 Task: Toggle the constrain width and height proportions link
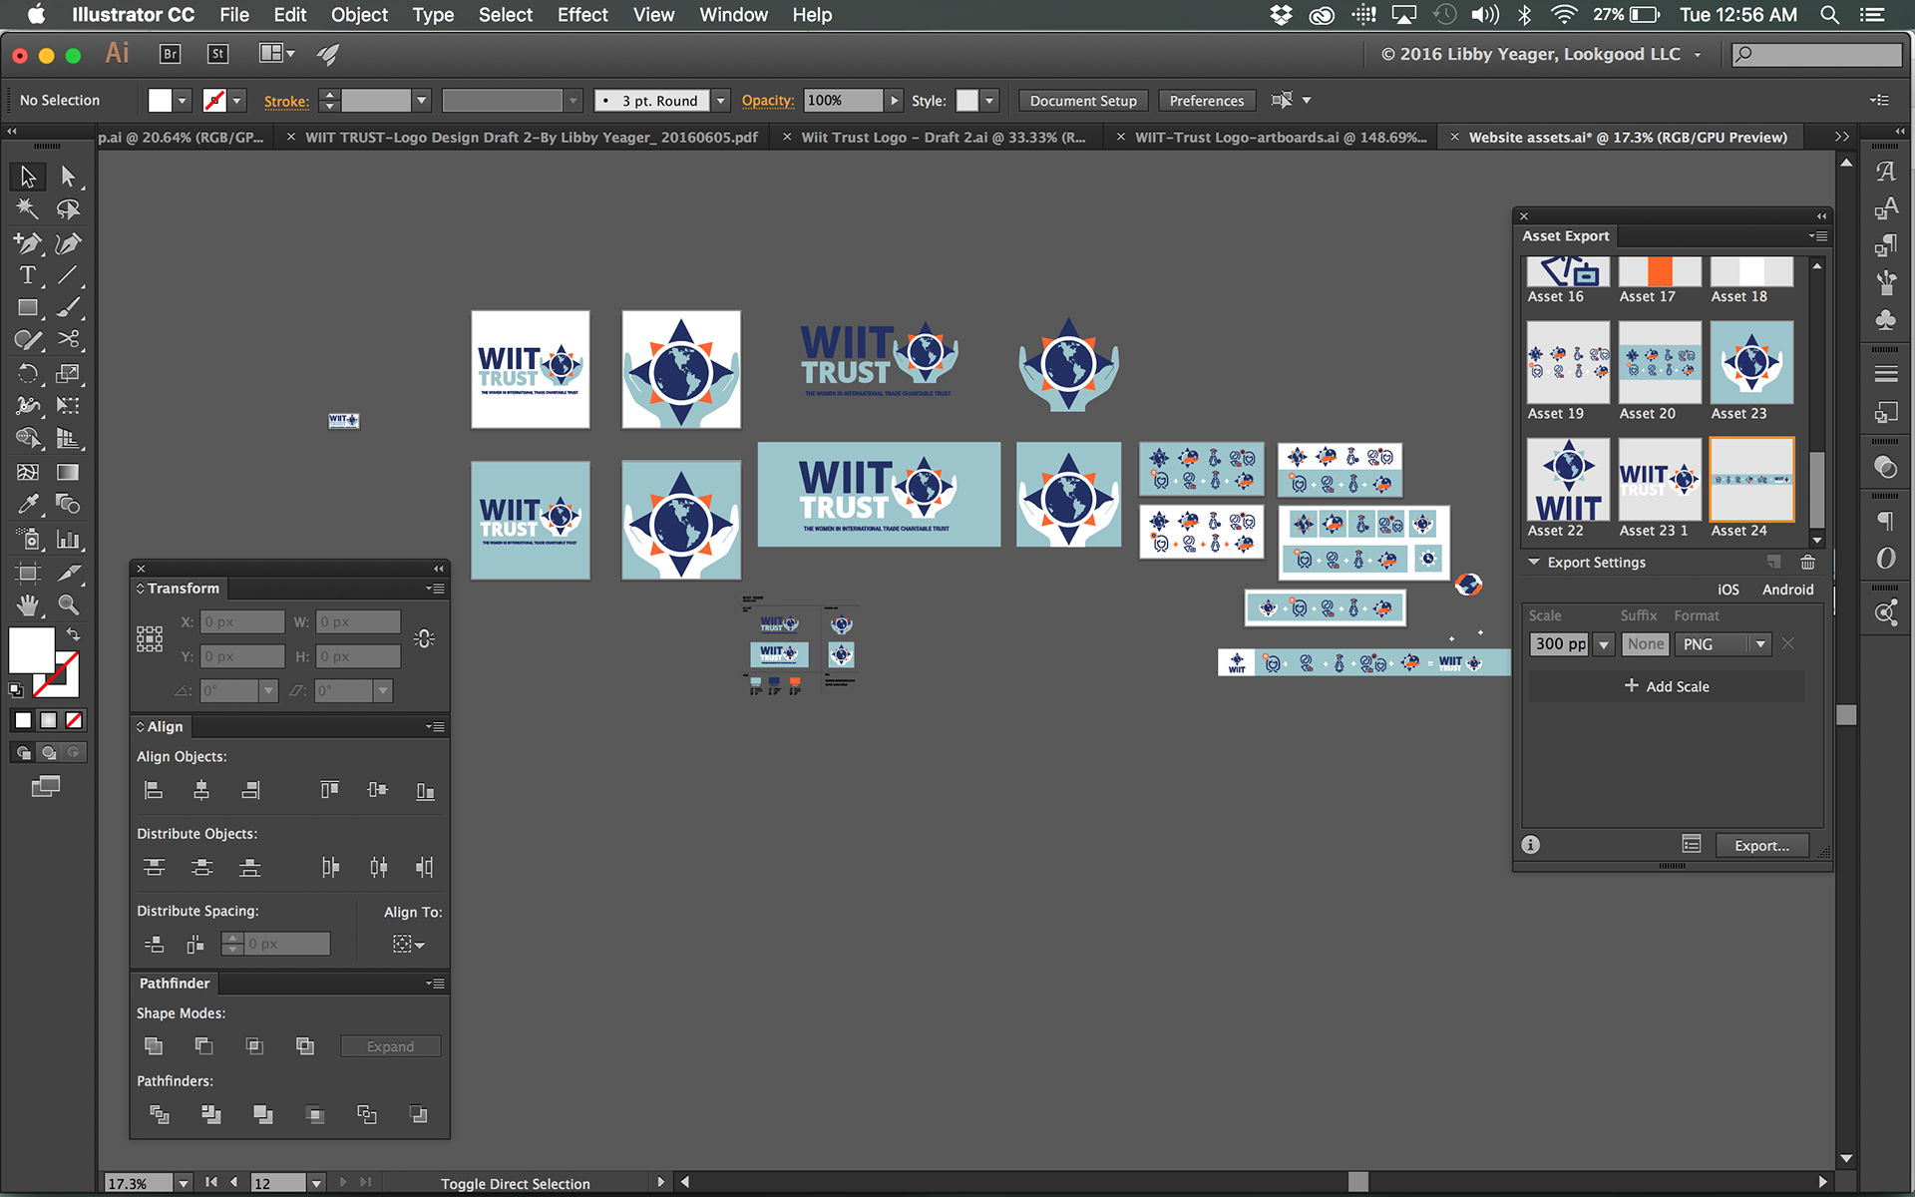[424, 638]
